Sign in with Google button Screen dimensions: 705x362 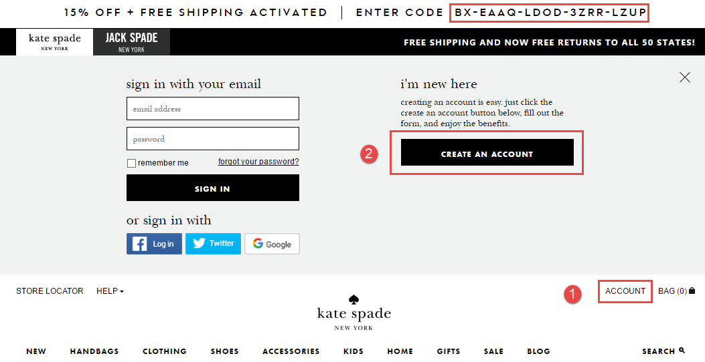tap(272, 244)
